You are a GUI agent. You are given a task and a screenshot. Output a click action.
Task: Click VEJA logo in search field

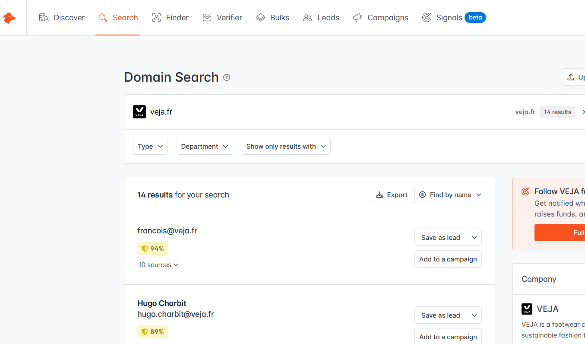139,112
